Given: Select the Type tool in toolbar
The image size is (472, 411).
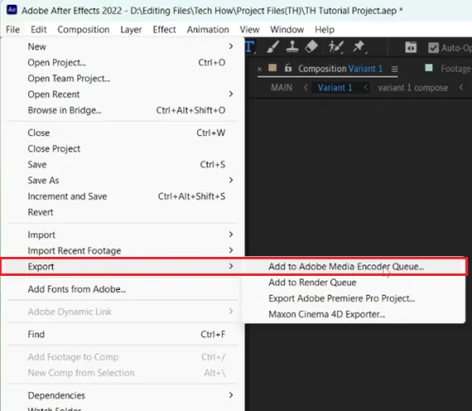Looking at the screenshot, I should pos(250,47).
